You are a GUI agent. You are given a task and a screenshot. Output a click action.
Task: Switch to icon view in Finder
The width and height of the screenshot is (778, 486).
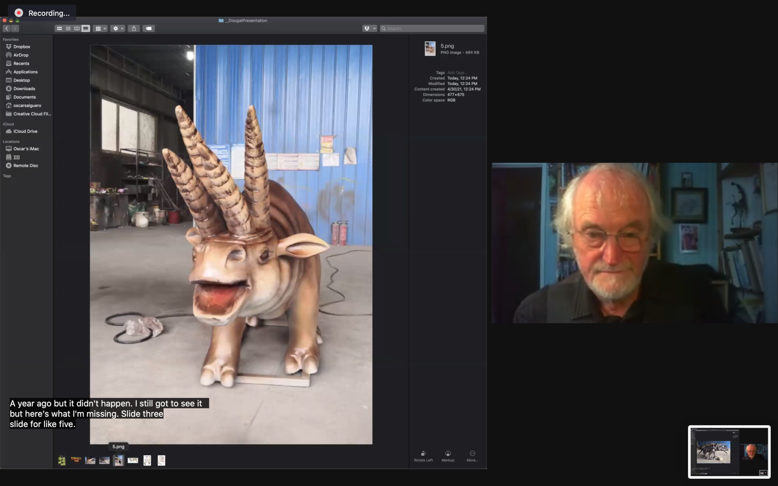point(60,28)
